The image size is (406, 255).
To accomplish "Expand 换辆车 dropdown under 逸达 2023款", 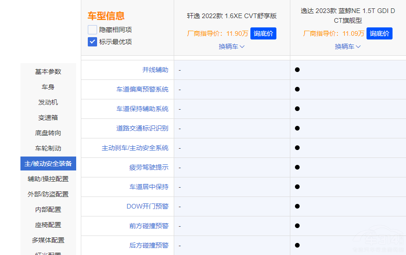I will coord(347,46).
